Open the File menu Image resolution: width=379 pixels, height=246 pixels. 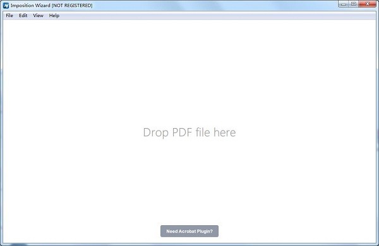(x=9, y=15)
